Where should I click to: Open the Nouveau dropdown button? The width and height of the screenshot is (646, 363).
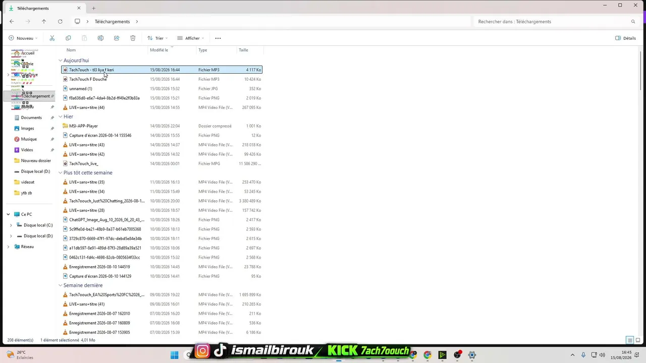pos(23,38)
